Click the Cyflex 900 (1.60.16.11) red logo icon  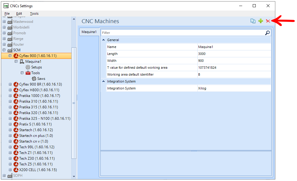pyautogui.click(x=16, y=56)
